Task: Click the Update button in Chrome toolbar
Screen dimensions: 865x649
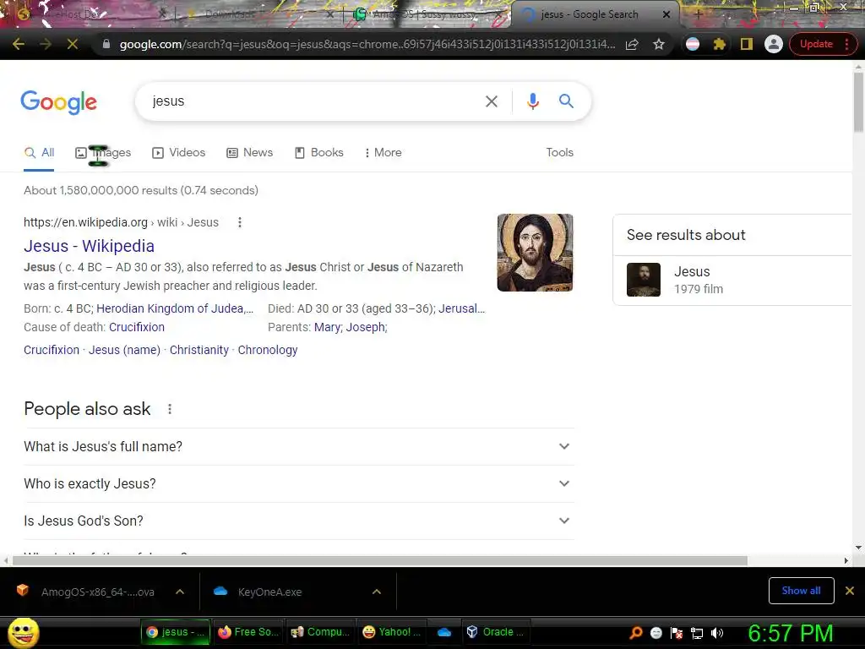Action: [816, 44]
